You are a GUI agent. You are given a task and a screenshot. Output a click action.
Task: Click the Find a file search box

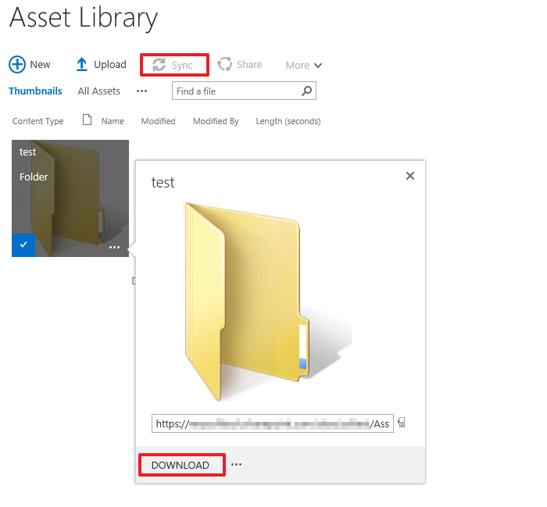pyautogui.click(x=244, y=91)
